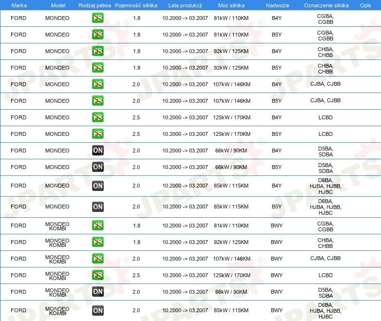Image resolution: width=381 pixels, height=321 pixels.
Task: Click 2.0 capacity in 66kW B4Y row
Action: (136, 151)
